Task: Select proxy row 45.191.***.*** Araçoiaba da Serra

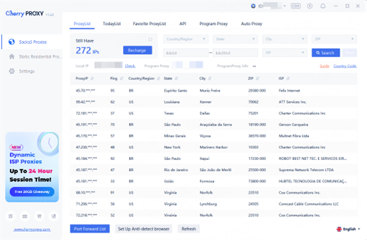Action: (x=214, y=125)
